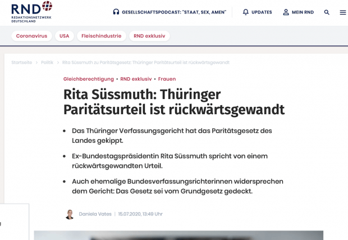Select the USA topic pill
This screenshot has width=348, height=240.
pyautogui.click(x=65, y=36)
